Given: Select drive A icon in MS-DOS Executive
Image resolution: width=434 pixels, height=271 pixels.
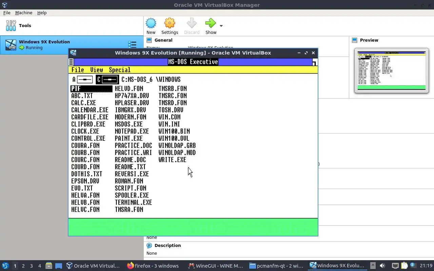Looking at the screenshot, I should point(82,80).
